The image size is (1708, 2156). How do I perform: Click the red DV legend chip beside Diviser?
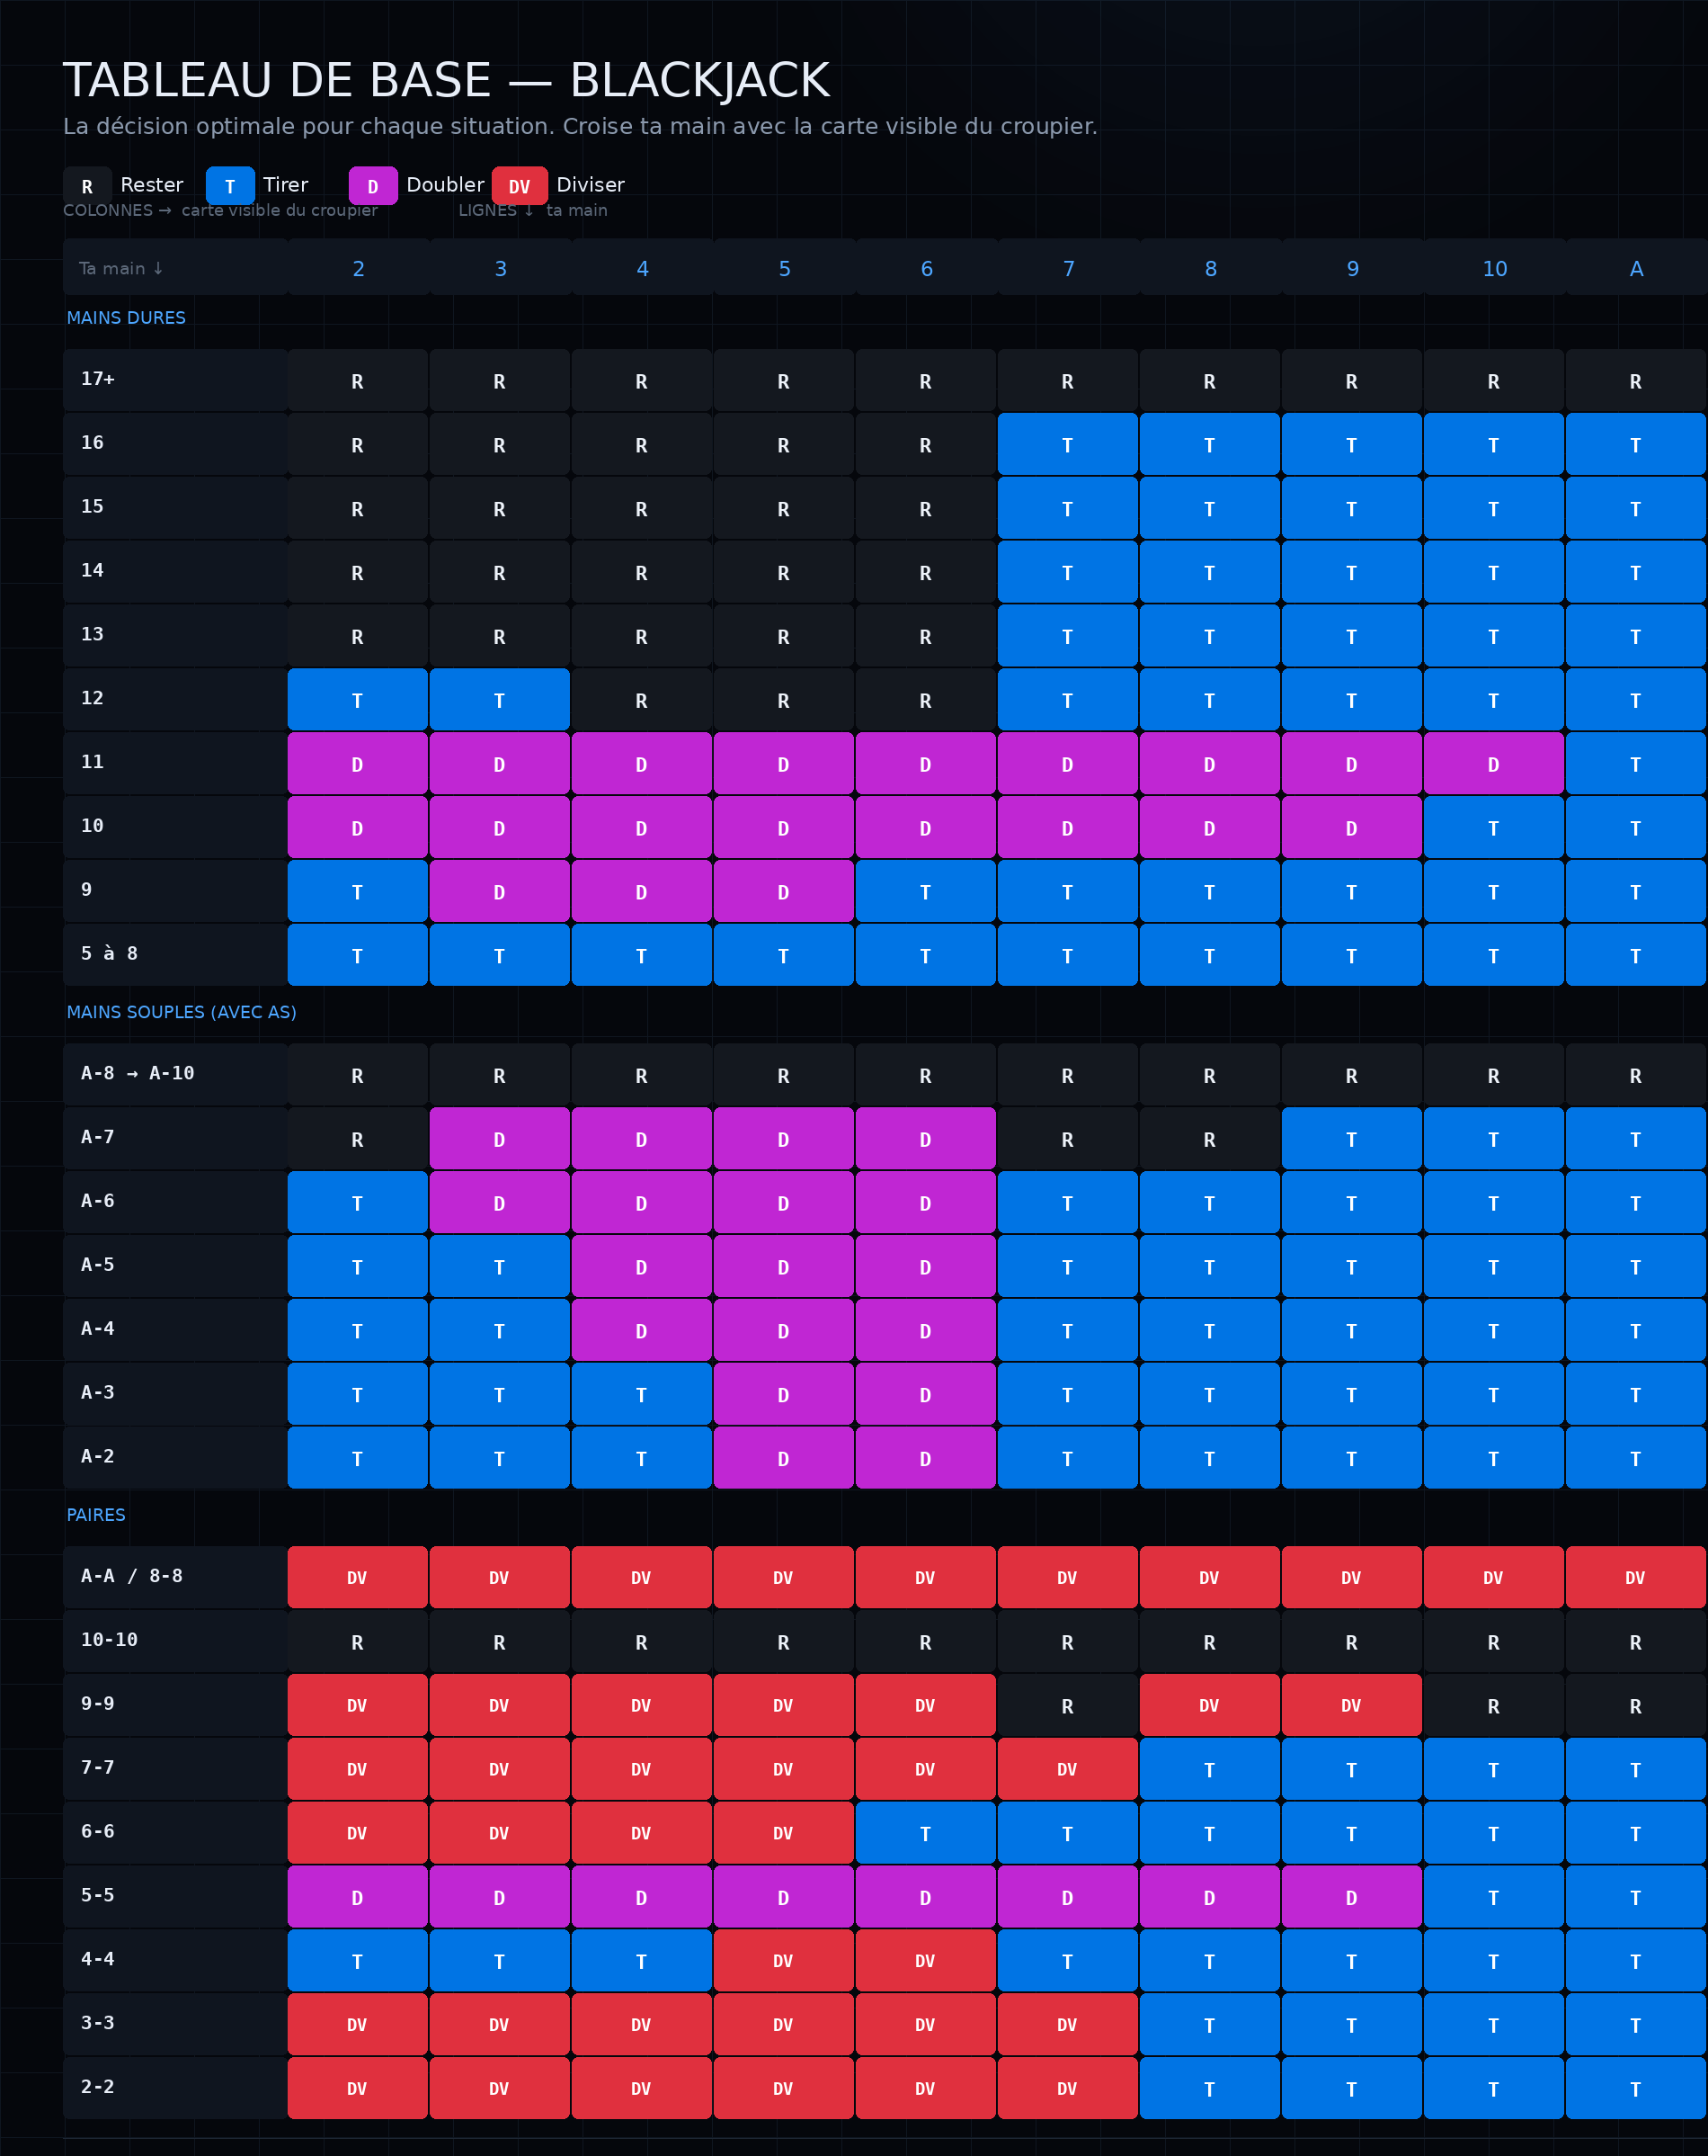pos(520,186)
